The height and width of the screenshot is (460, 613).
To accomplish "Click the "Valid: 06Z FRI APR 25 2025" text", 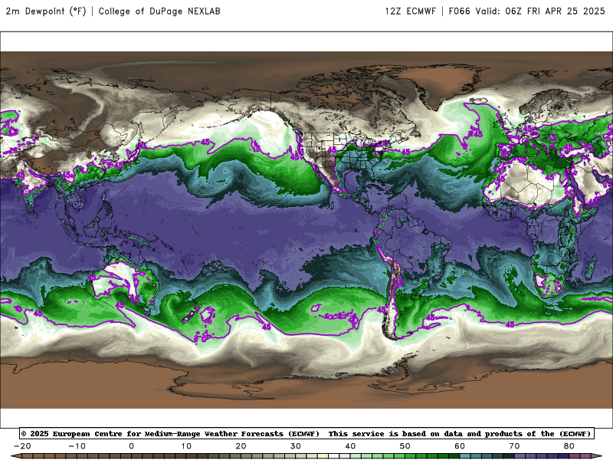I will pos(540,11).
